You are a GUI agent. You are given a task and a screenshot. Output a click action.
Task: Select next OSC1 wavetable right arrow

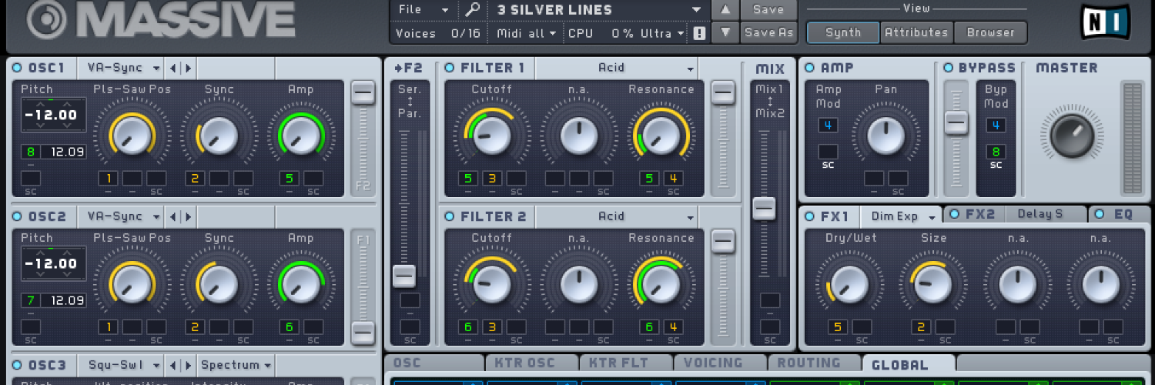pyautogui.click(x=187, y=68)
